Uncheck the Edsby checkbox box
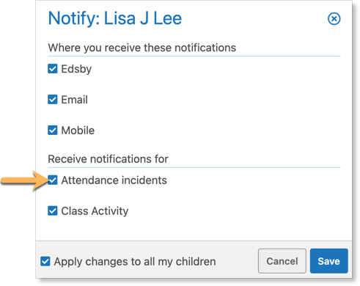This screenshot has height=286, width=360. point(53,69)
